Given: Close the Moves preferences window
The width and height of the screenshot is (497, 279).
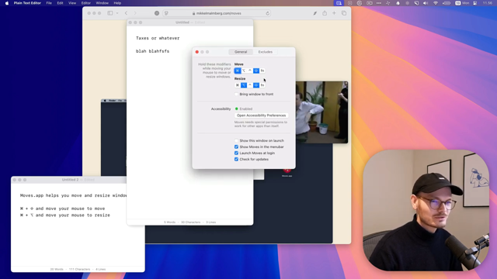Looking at the screenshot, I should [x=196, y=52].
